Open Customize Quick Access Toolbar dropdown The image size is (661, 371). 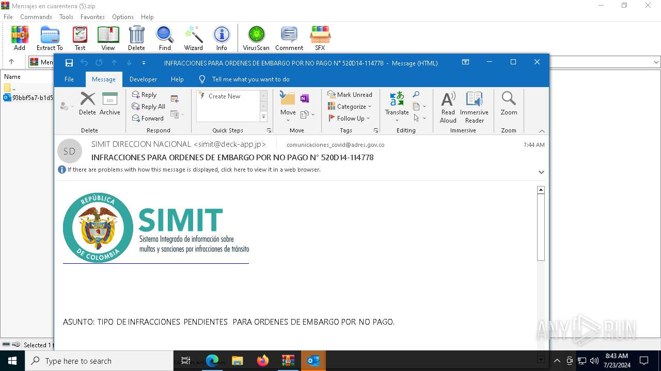pos(144,63)
